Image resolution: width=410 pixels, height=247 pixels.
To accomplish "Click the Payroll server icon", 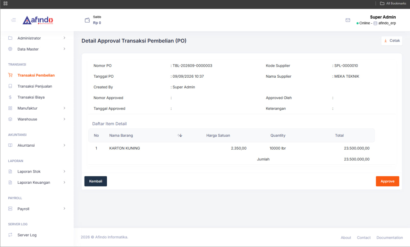I will coord(10,209).
